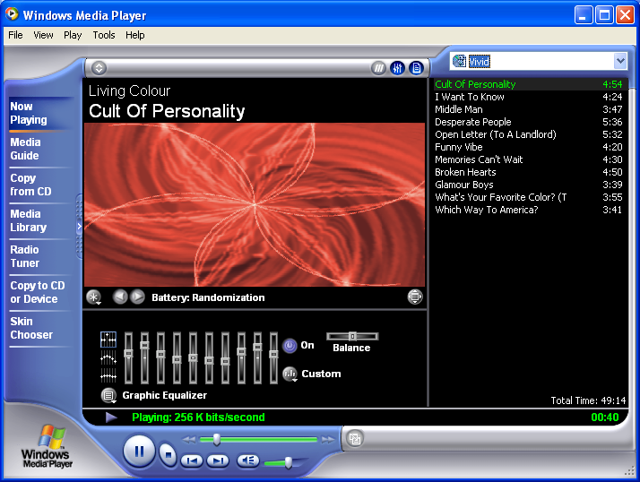Select the next visualization arrow

[x=137, y=297]
